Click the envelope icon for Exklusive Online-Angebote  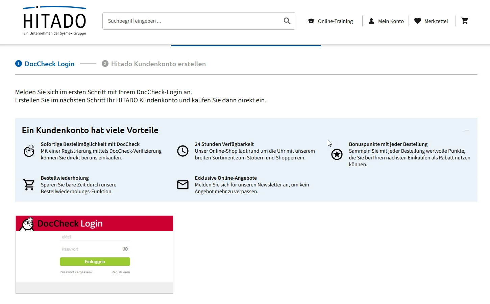tap(183, 185)
